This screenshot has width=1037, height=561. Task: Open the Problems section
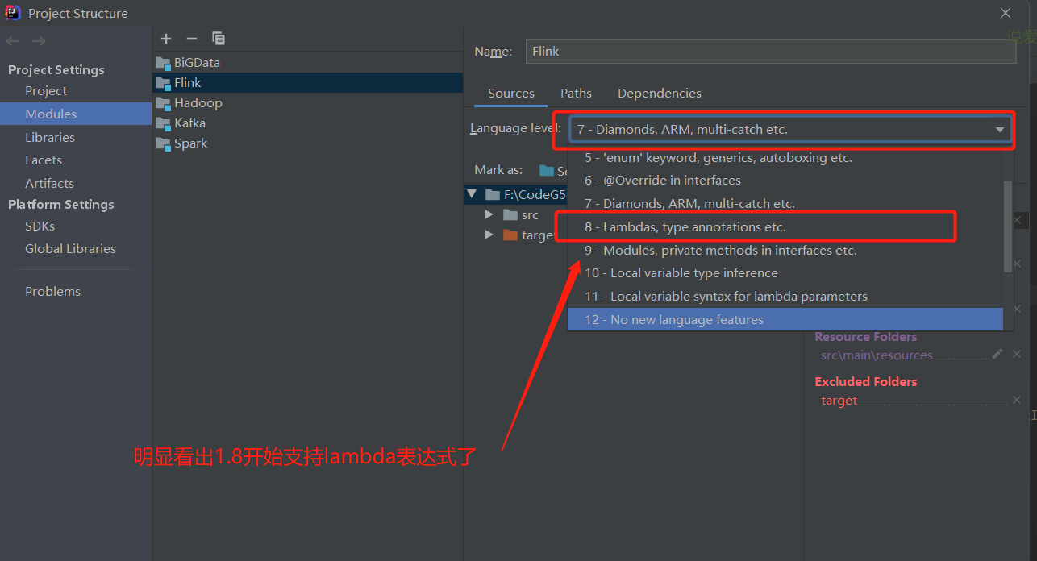coord(52,291)
